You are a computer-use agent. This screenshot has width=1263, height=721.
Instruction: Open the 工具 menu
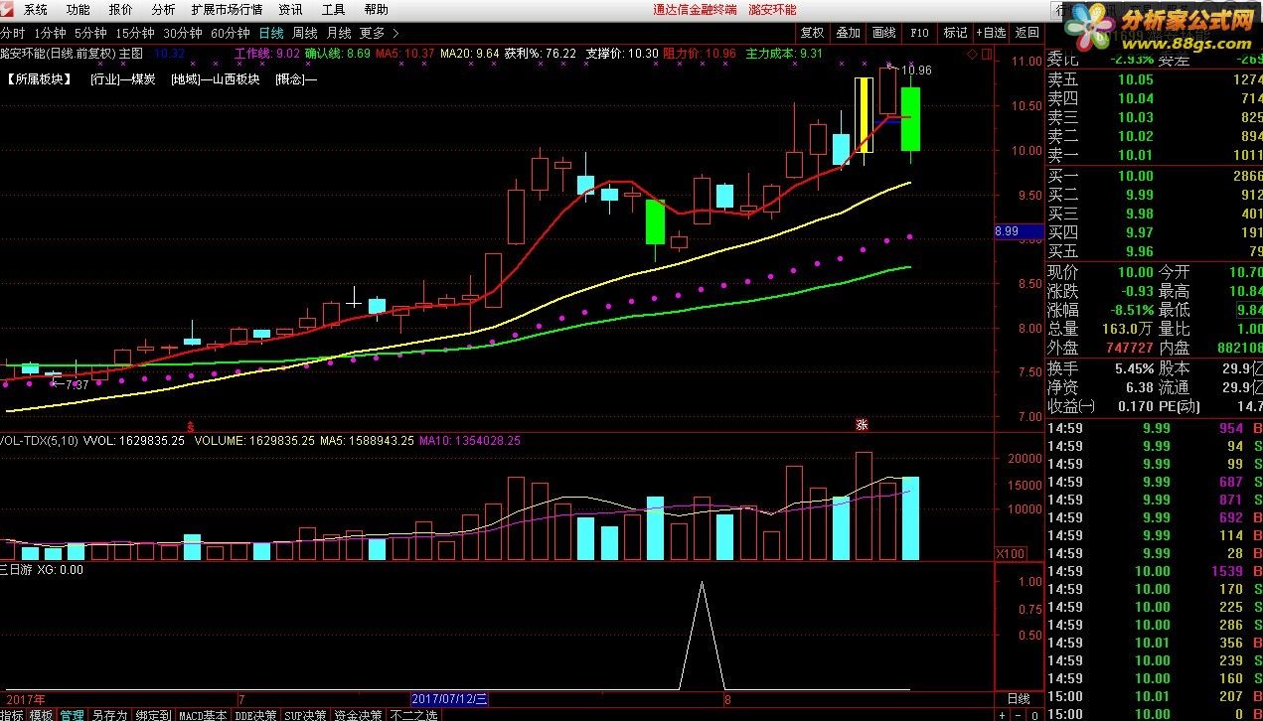point(334,9)
